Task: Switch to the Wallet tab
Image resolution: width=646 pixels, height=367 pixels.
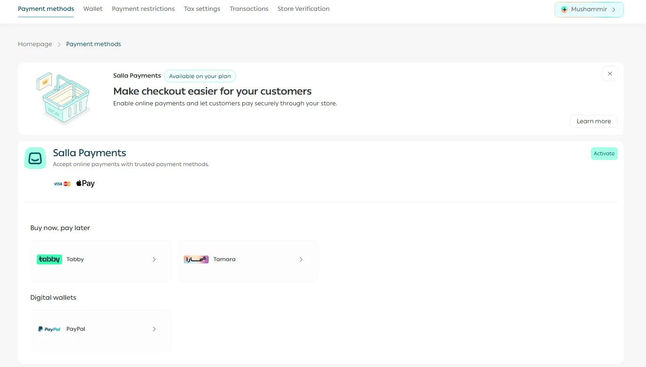Action: (93, 9)
